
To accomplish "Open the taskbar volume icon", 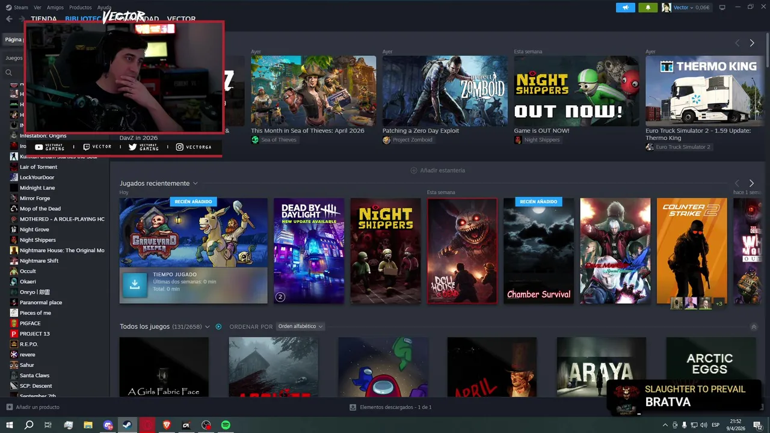I will 703,425.
